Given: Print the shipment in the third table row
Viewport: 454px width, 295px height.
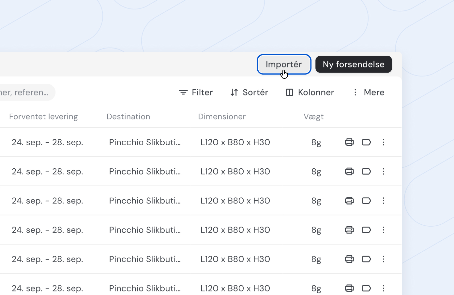Looking at the screenshot, I should point(349,201).
